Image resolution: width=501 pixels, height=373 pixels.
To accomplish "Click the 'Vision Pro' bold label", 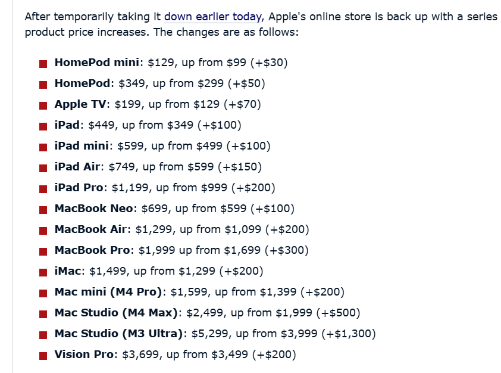I will click(84, 354).
